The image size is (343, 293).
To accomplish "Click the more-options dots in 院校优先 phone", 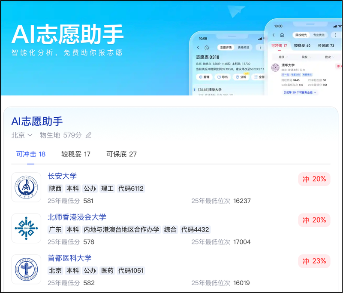I will point(336,35).
